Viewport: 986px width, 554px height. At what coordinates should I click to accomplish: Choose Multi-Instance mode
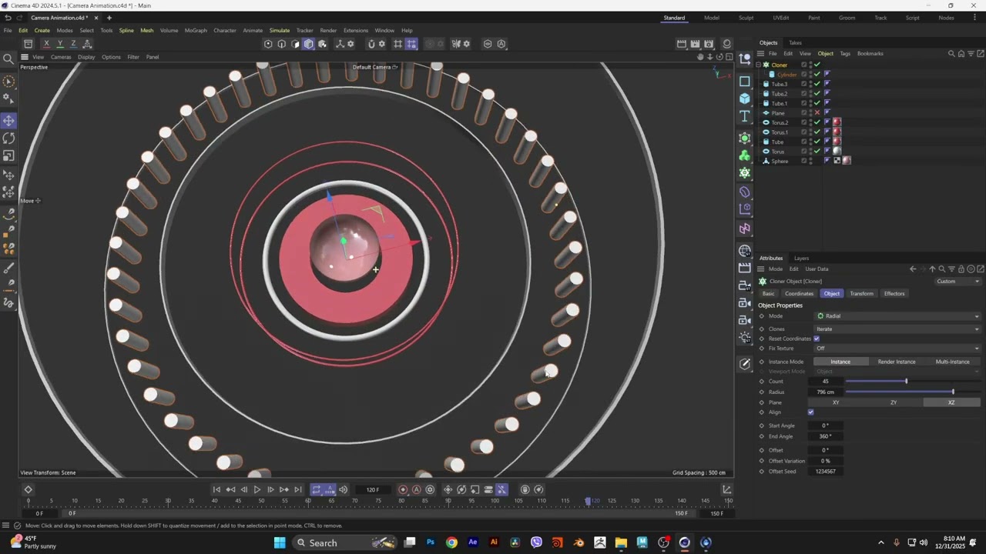(953, 362)
